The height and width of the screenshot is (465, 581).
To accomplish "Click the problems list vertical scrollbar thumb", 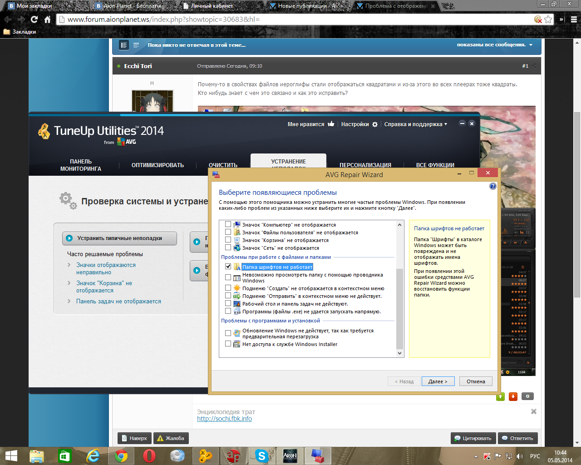I will [x=399, y=309].
